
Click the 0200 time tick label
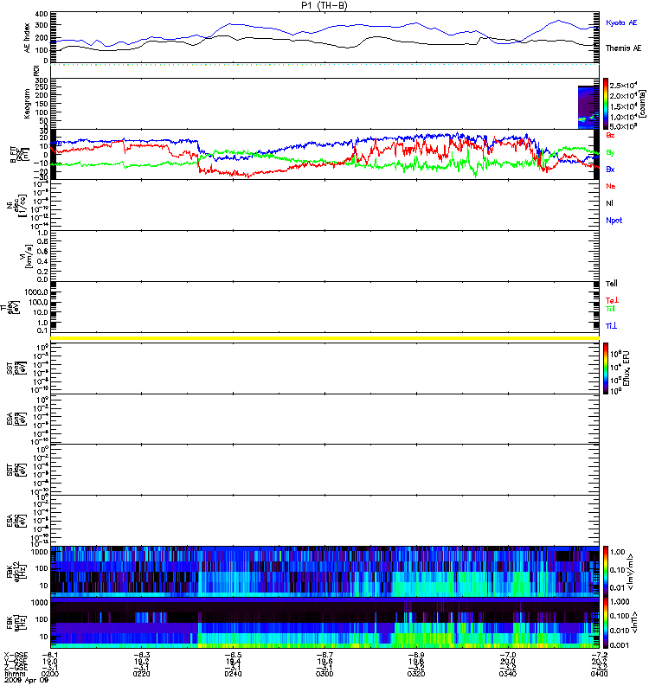(x=50, y=674)
